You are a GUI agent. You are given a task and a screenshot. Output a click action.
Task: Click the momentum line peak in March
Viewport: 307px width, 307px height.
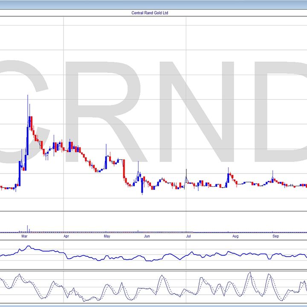[x=28, y=246]
